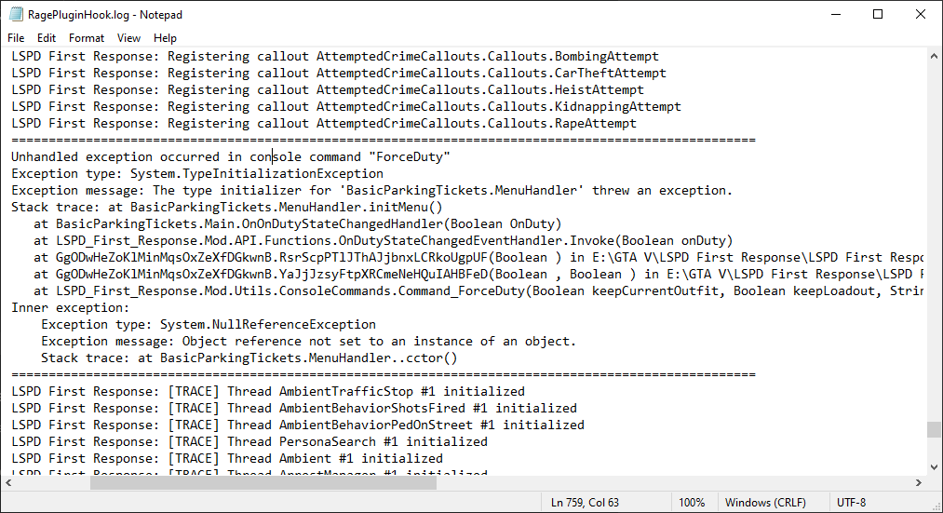Open the Edit menu
Viewport: 943px width, 513px height.
pyautogui.click(x=47, y=38)
